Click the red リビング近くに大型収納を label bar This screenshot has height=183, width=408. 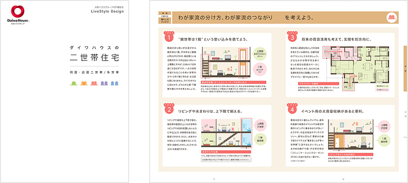coord(350,154)
